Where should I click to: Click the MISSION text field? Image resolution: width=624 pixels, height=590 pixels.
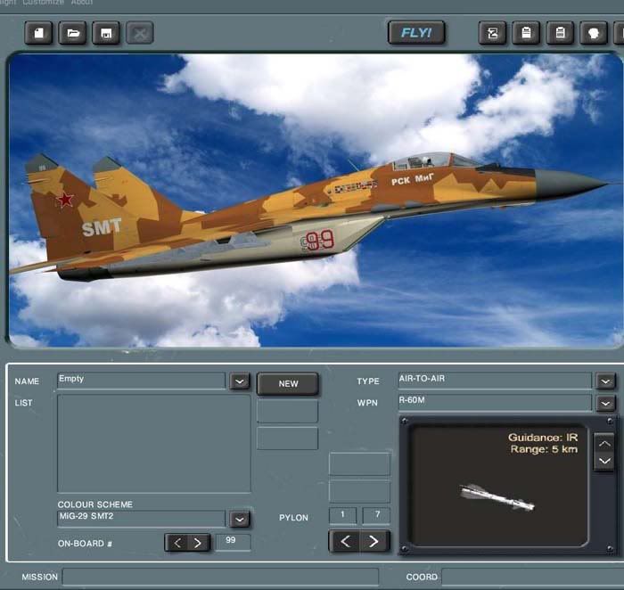pyautogui.click(x=220, y=577)
